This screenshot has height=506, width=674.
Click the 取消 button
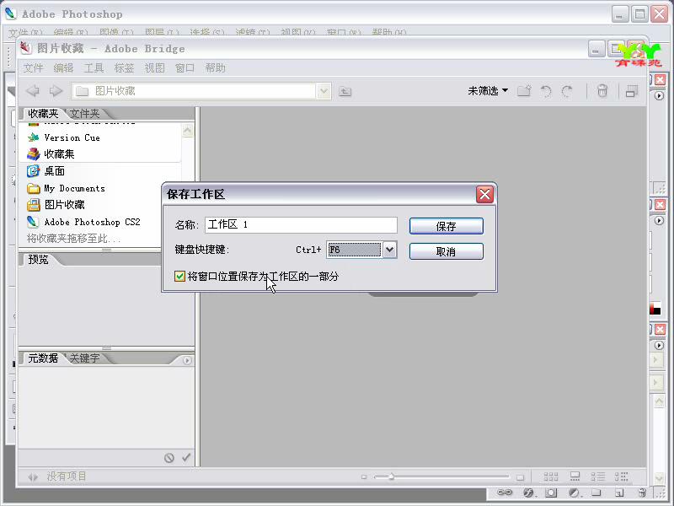(x=447, y=251)
